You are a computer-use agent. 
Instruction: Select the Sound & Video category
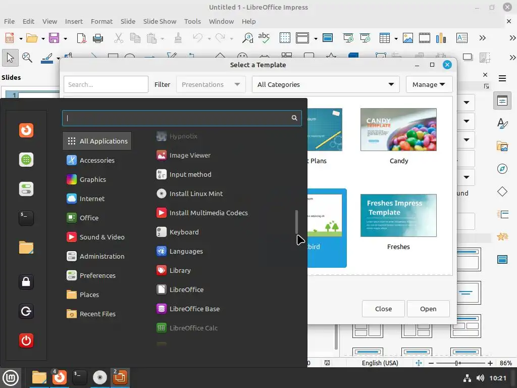[x=97, y=237]
